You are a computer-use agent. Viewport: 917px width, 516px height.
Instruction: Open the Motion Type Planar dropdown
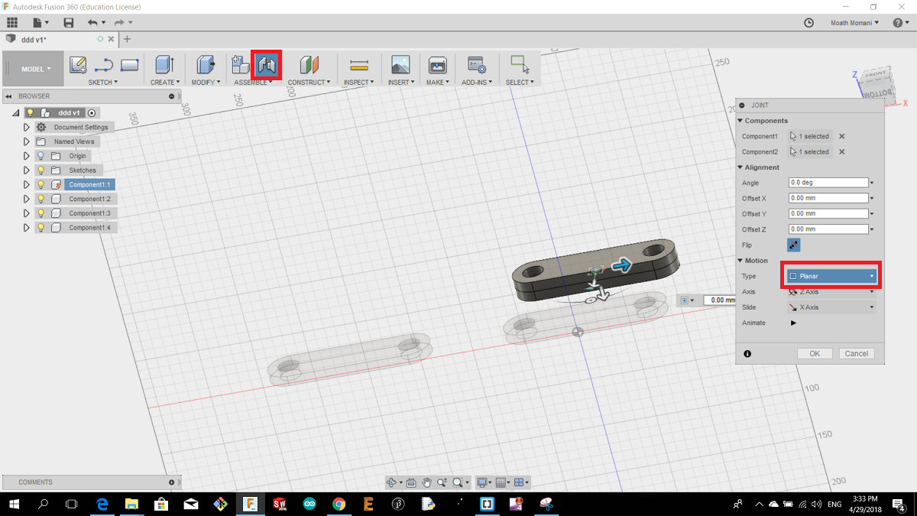pyautogui.click(x=831, y=276)
